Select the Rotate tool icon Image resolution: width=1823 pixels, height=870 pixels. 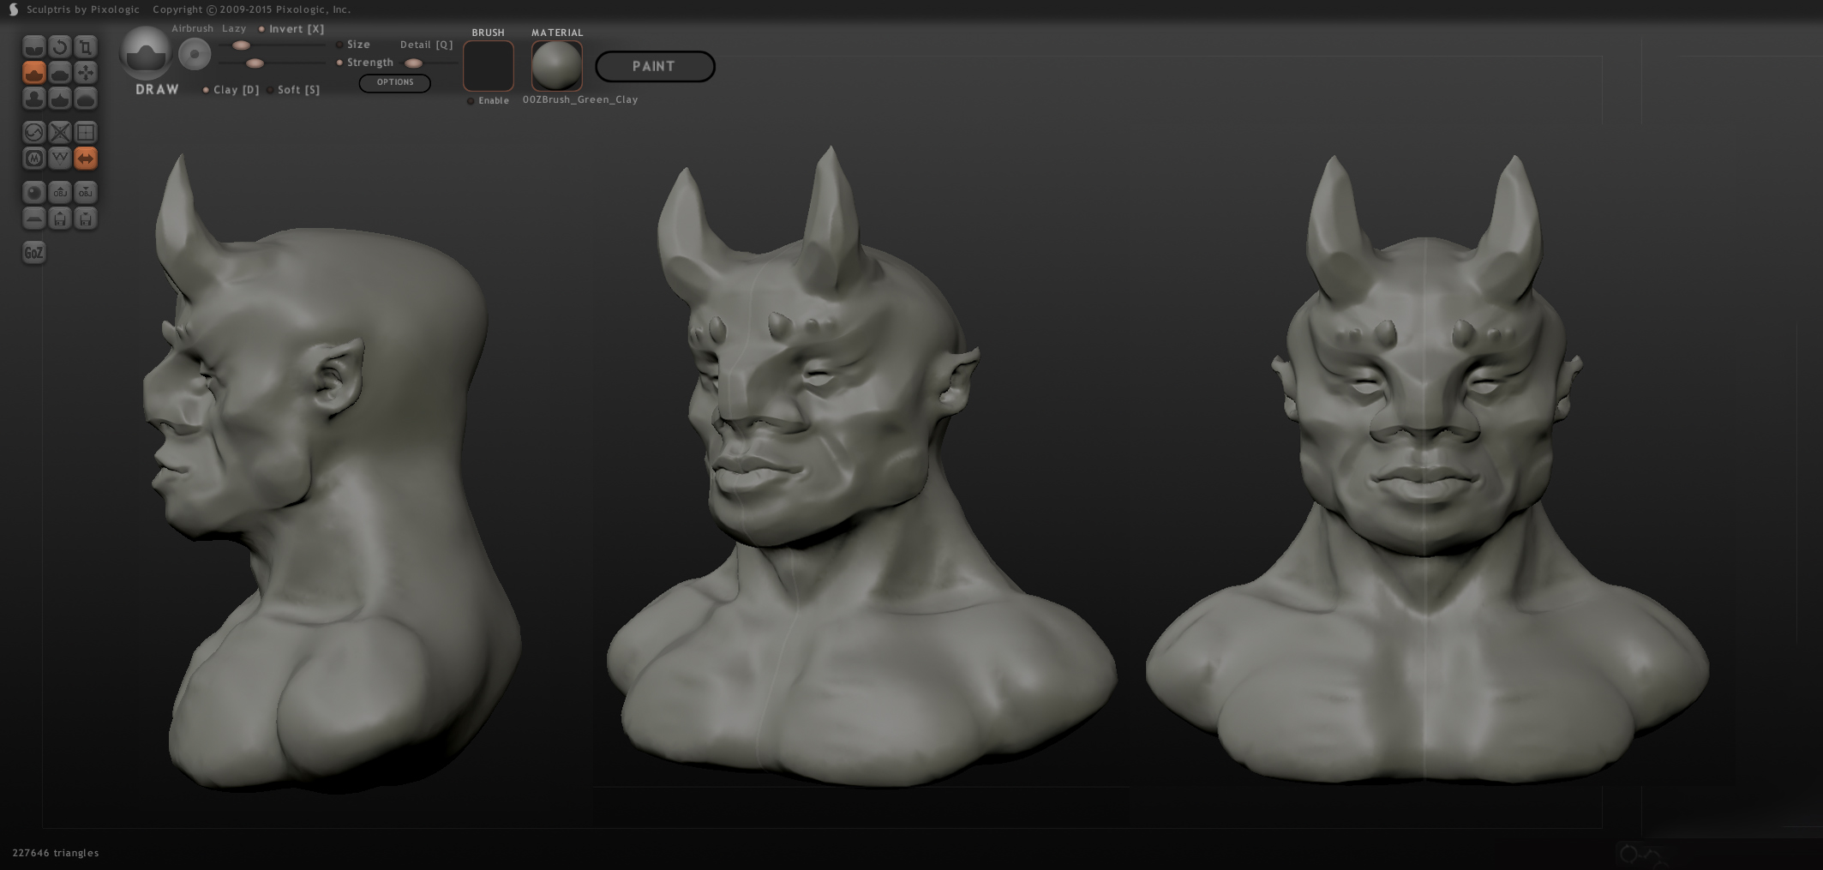point(59,47)
